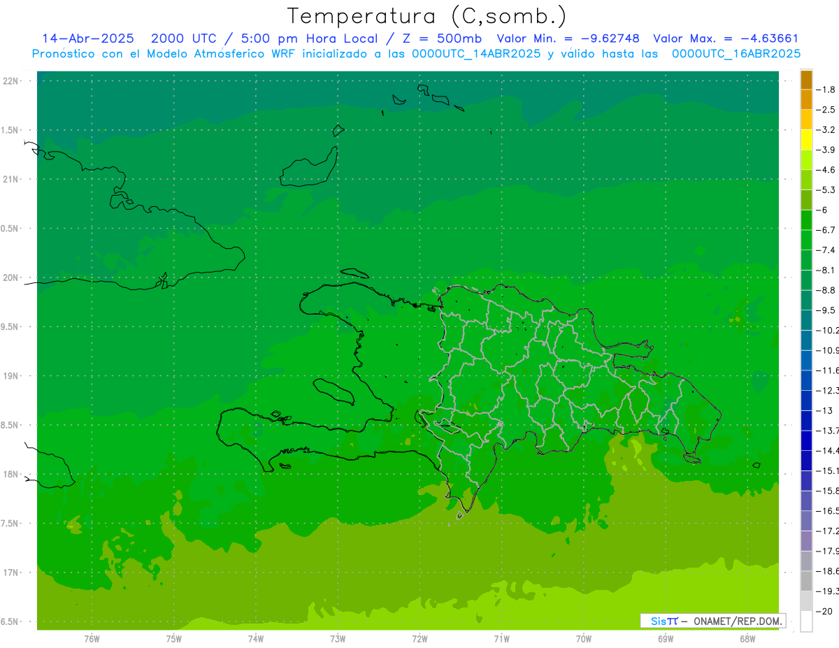This screenshot has width=839, height=648.
Task: Click the 73W longitude axis label
Action: coord(338,638)
